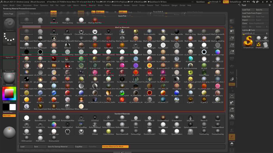Image resolution: width=273 pixels, height=153 pixels.
Task: Select the al_normal_map material
Action: click(x=218, y=52)
